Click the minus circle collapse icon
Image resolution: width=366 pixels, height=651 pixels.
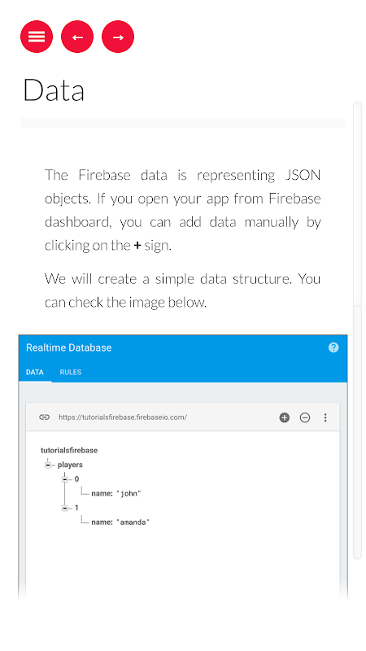point(305,417)
